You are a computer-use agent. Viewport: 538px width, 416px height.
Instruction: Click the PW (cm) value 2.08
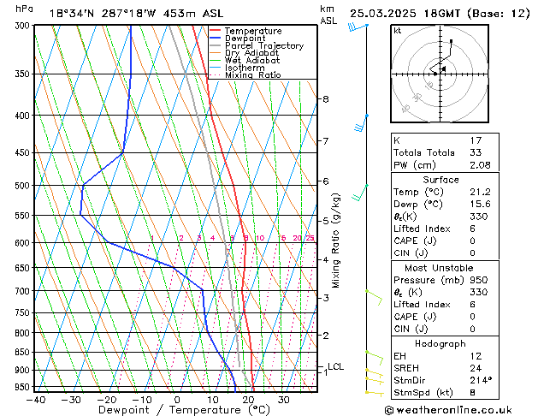click(480, 165)
